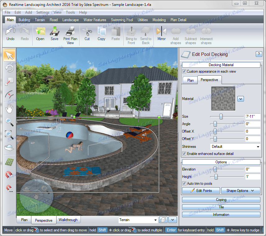Expand the Tile section
Image resolution: width=266 pixels, height=236 pixels.
221,207
